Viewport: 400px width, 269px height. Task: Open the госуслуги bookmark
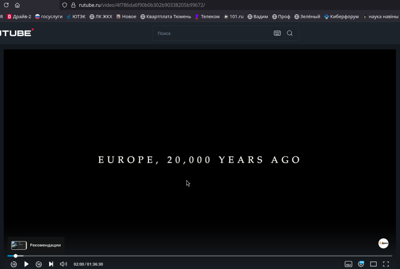[x=49, y=16]
